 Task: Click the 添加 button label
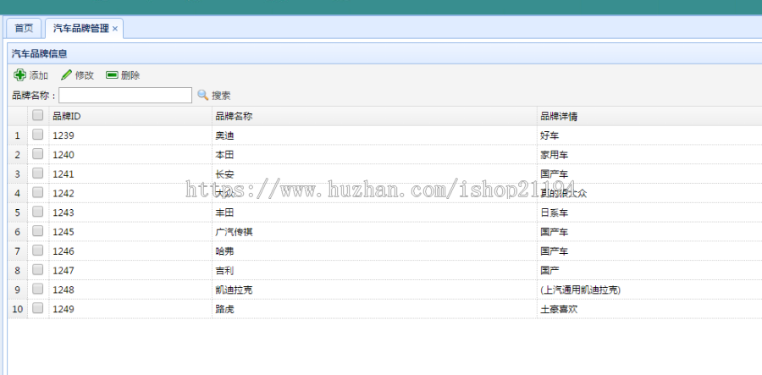38,75
